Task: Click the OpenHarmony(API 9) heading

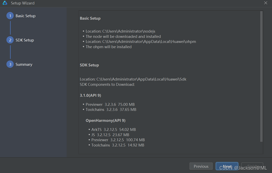Action: [x=105, y=120]
